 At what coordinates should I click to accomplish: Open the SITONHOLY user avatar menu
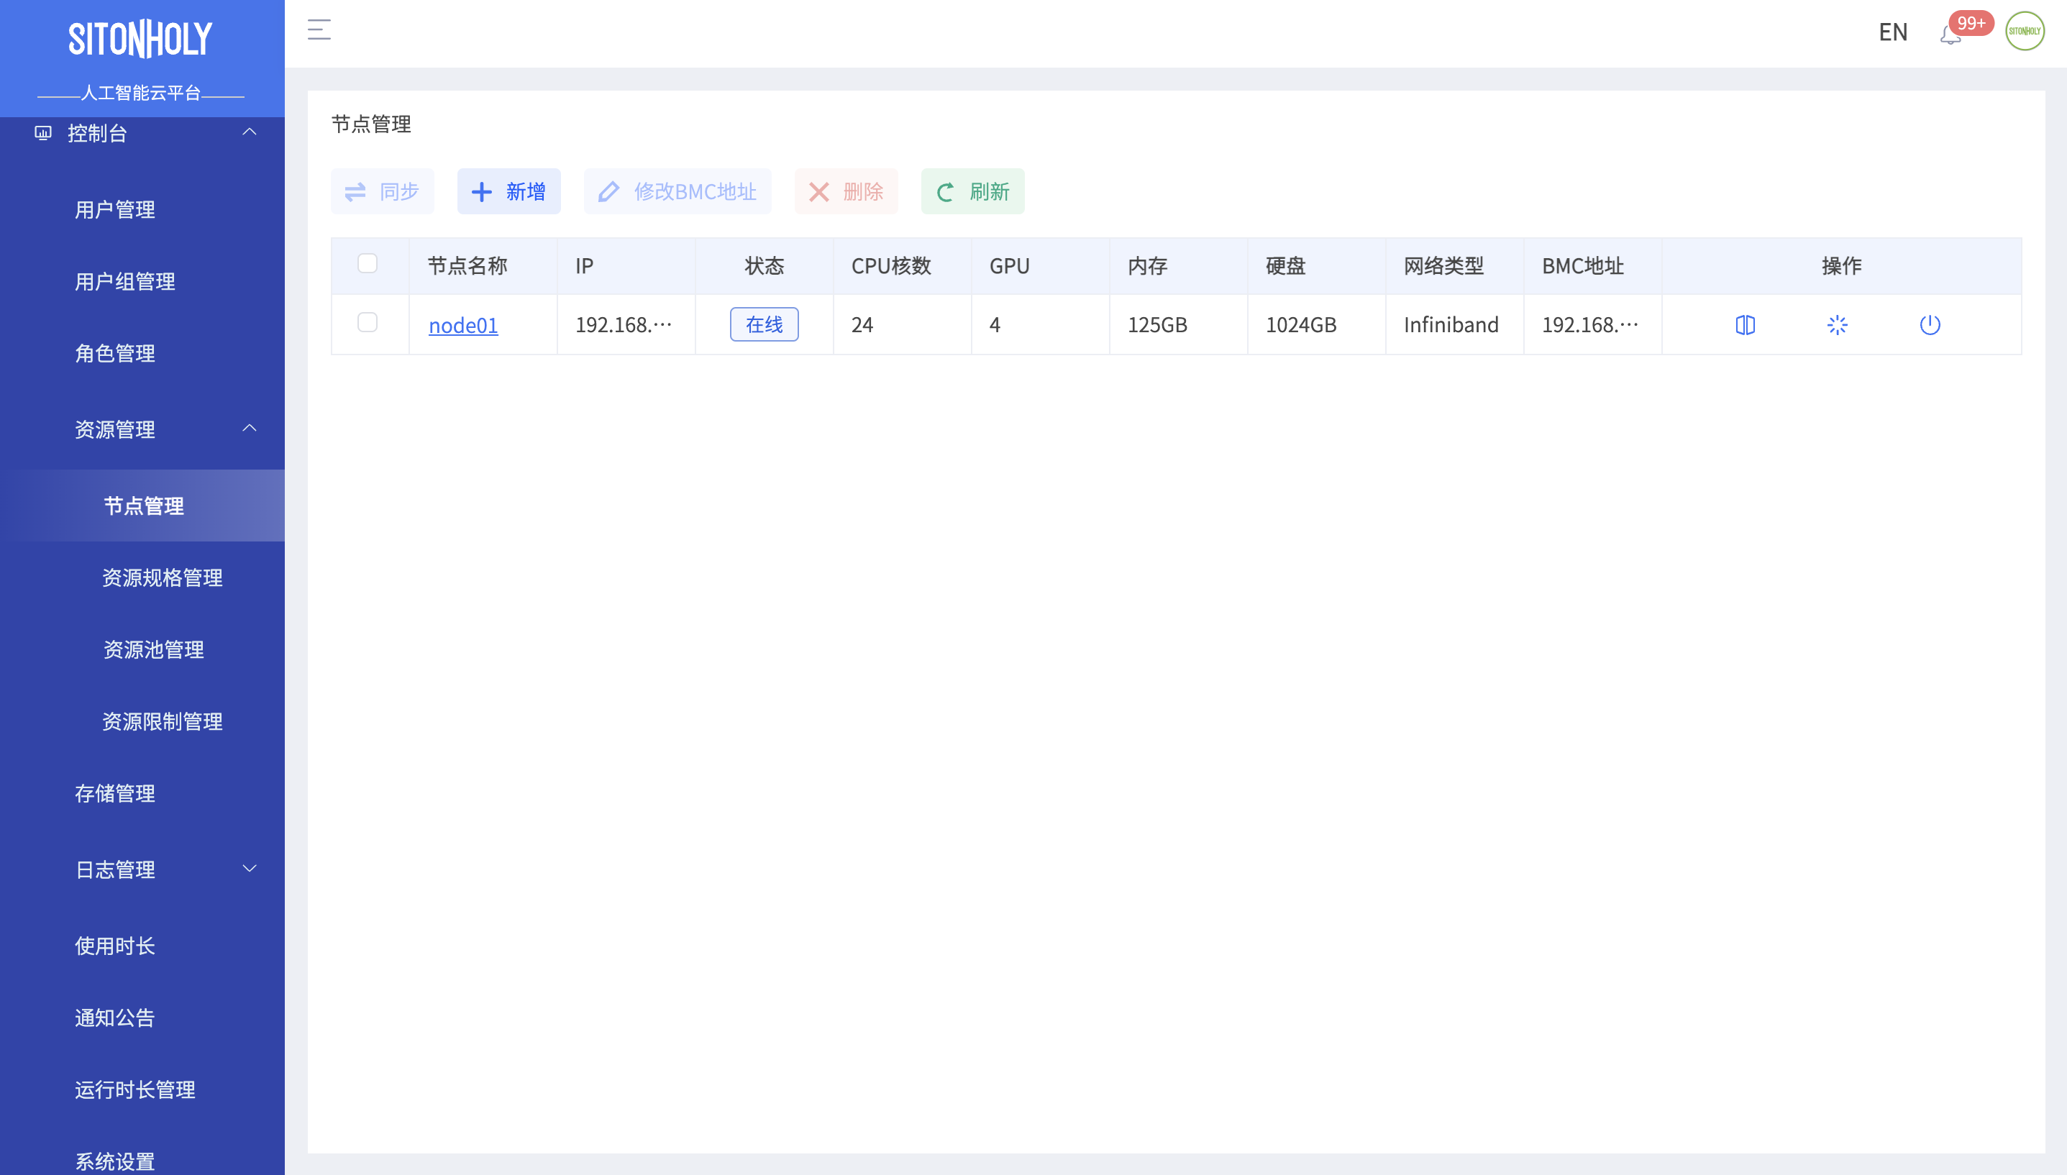point(2025,31)
